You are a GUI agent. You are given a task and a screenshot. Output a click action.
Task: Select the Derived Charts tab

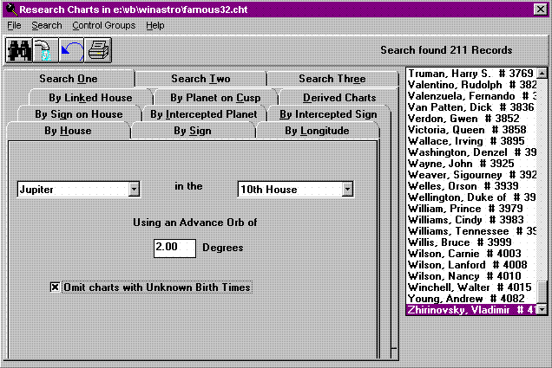[x=327, y=97]
